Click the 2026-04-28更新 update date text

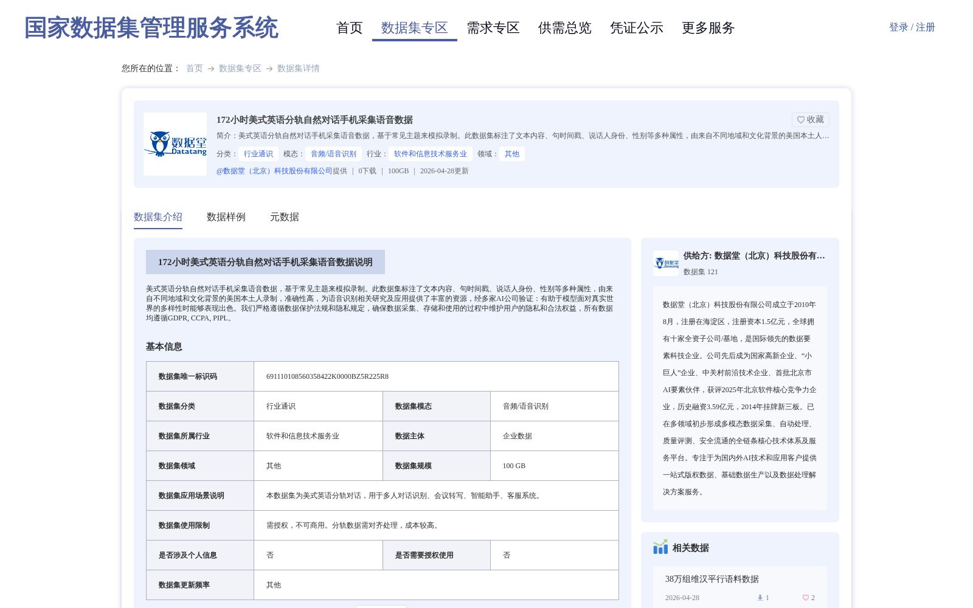445,171
